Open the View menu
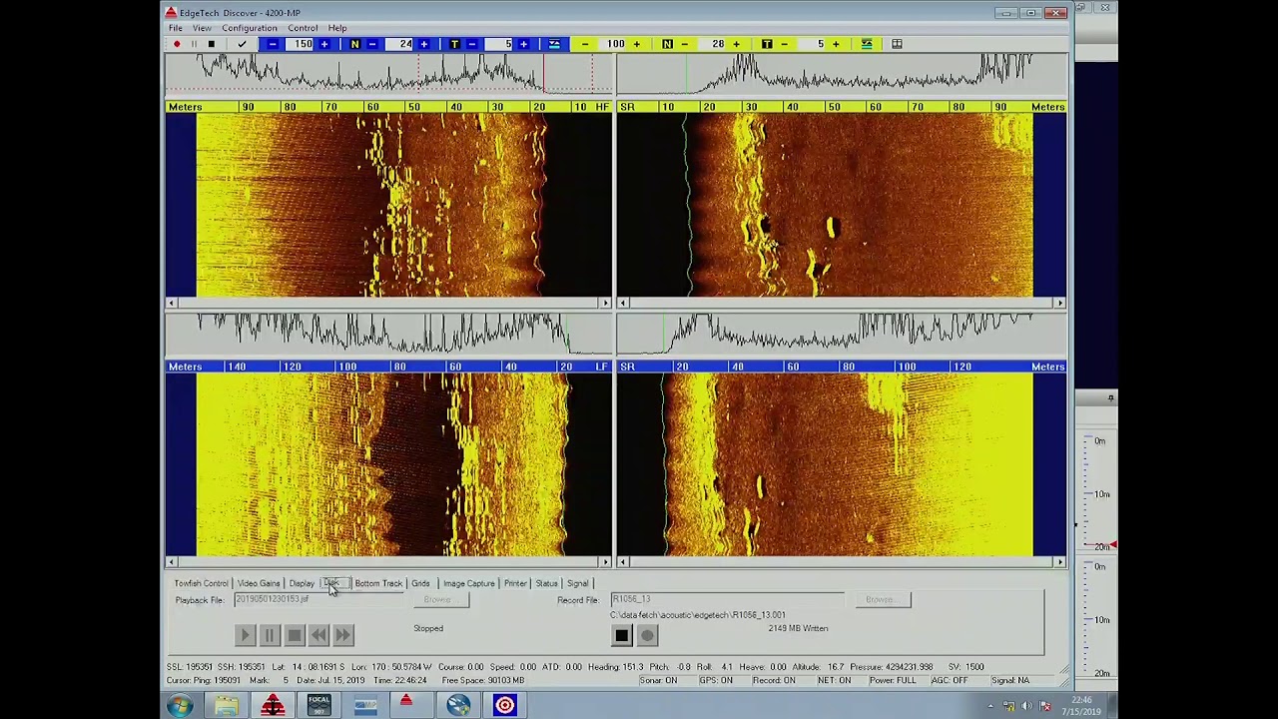Image resolution: width=1278 pixels, height=719 pixels. coord(202,28)
